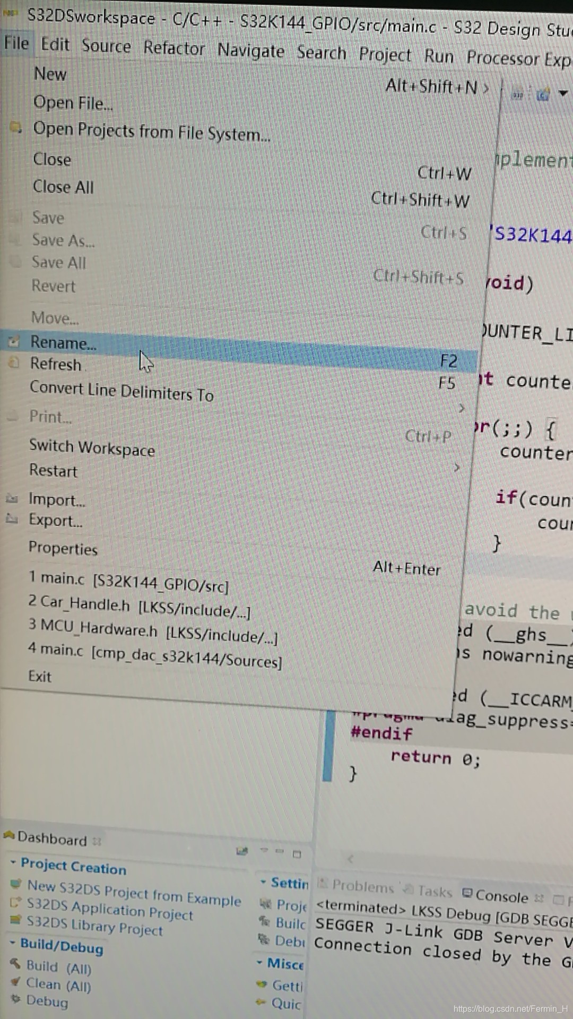
Task: Click the Build settings icon in Dashboard Settings
Action: click(x=264, y=921)
